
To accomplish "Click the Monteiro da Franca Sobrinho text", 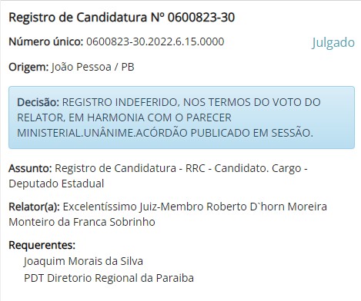I will coord(82,222).
